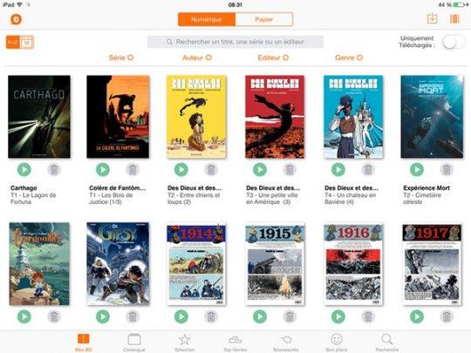Image resolution: width=471 pixels, height=353 pixels.
Task: Select the Numérique tab
Action: (207, 19)
